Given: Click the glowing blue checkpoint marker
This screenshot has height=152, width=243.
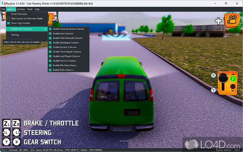Looking at the screenshot, I should coord(116,37).
